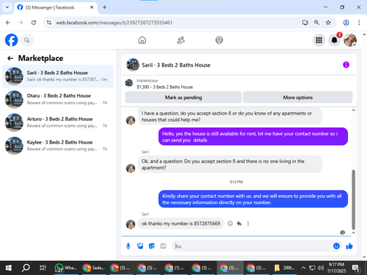
Task: Open Arturo conversation in list
Action: 58,122
